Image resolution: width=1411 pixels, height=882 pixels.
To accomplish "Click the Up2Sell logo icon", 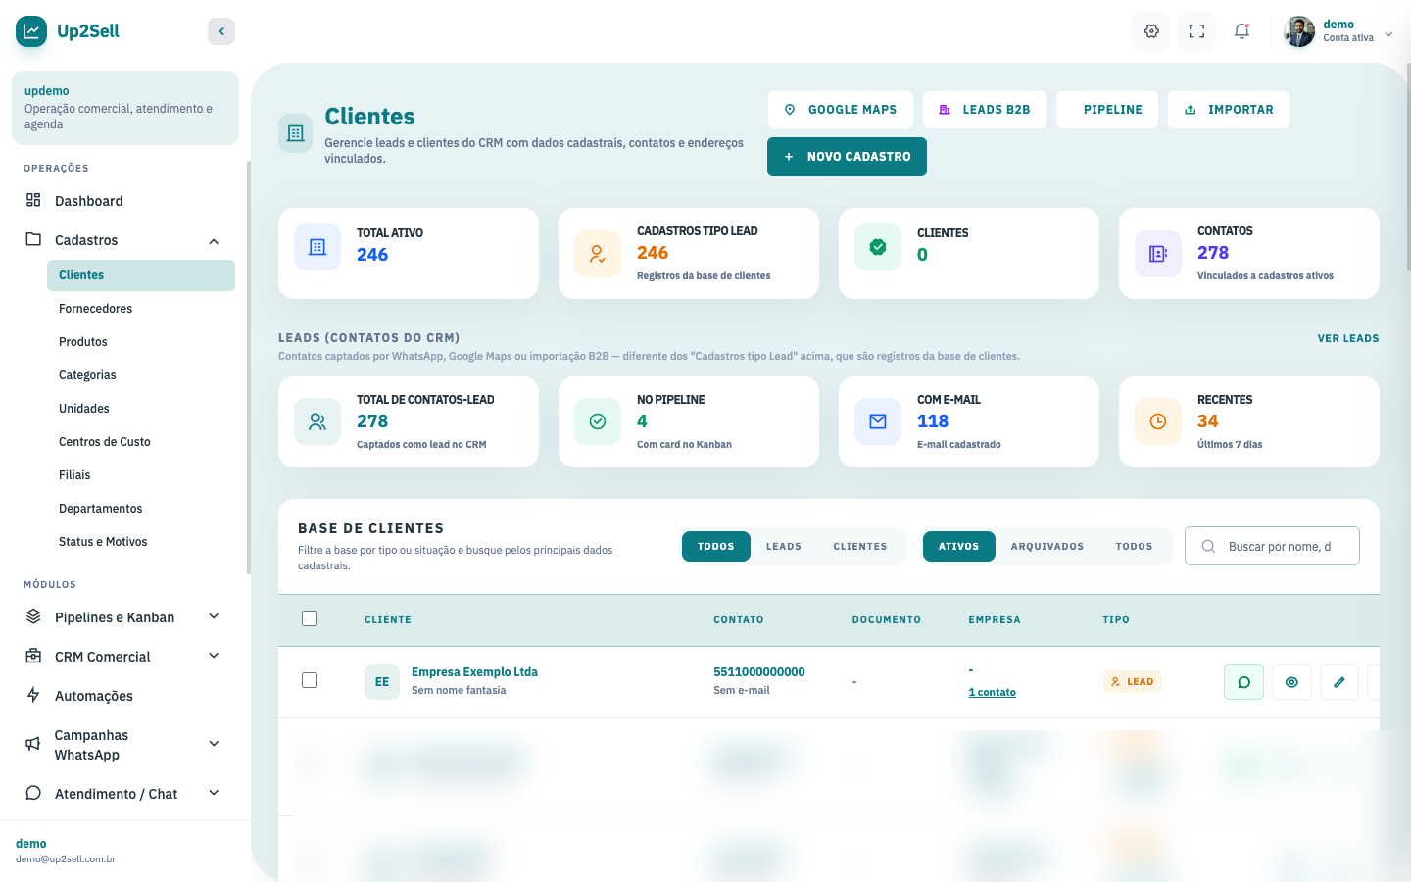I will [31, 31].
